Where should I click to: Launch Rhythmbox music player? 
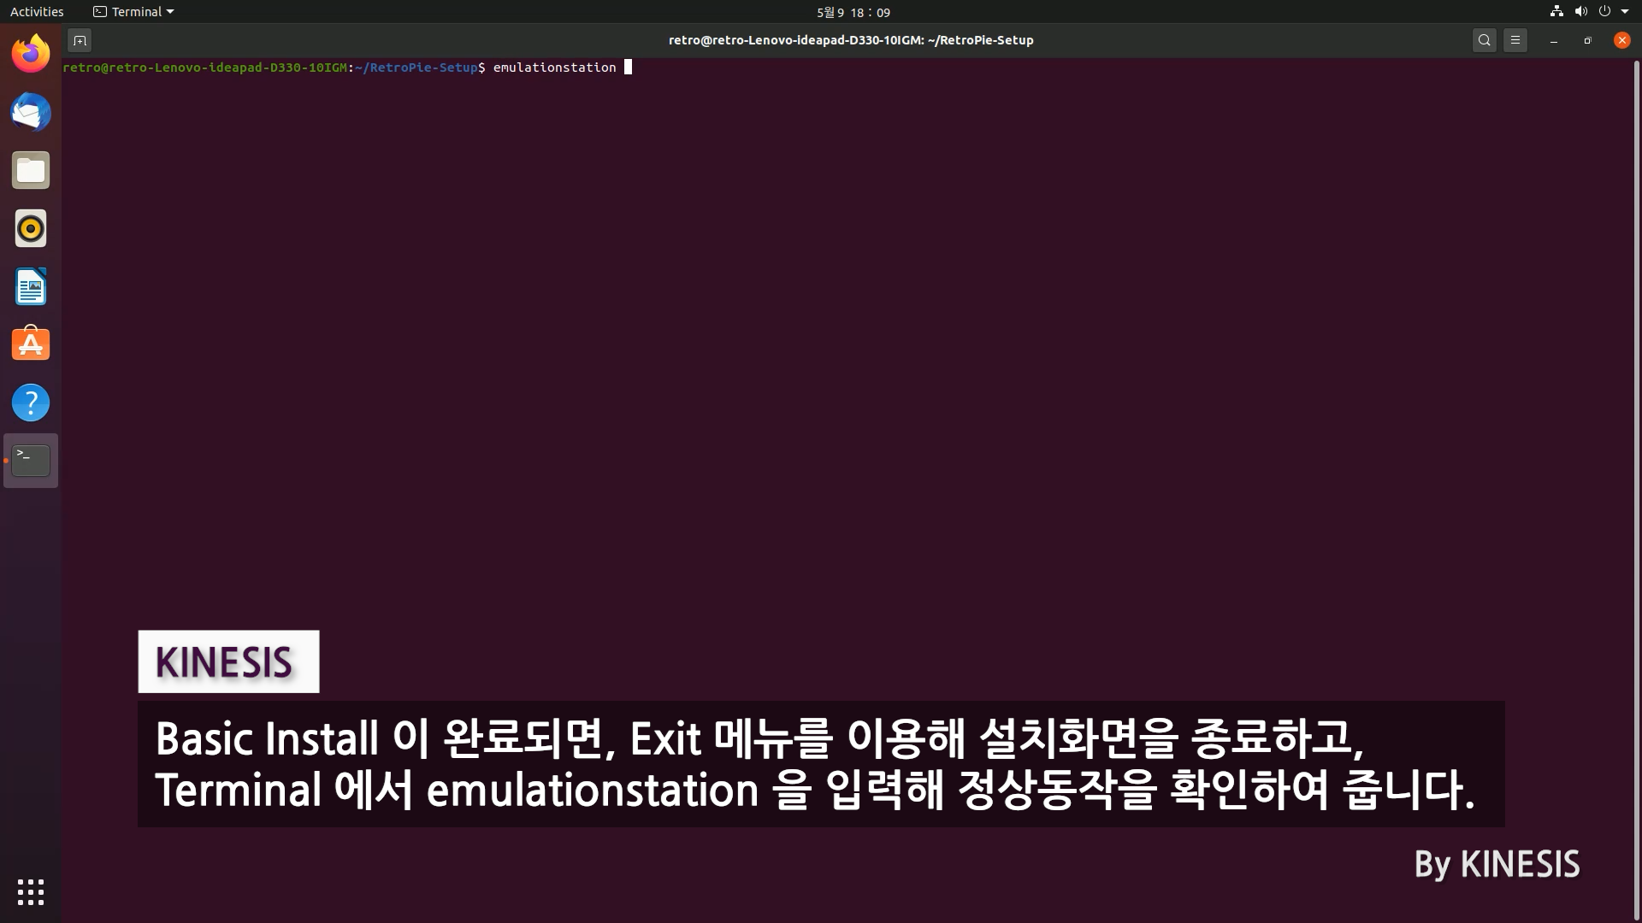tap(31, 229)
